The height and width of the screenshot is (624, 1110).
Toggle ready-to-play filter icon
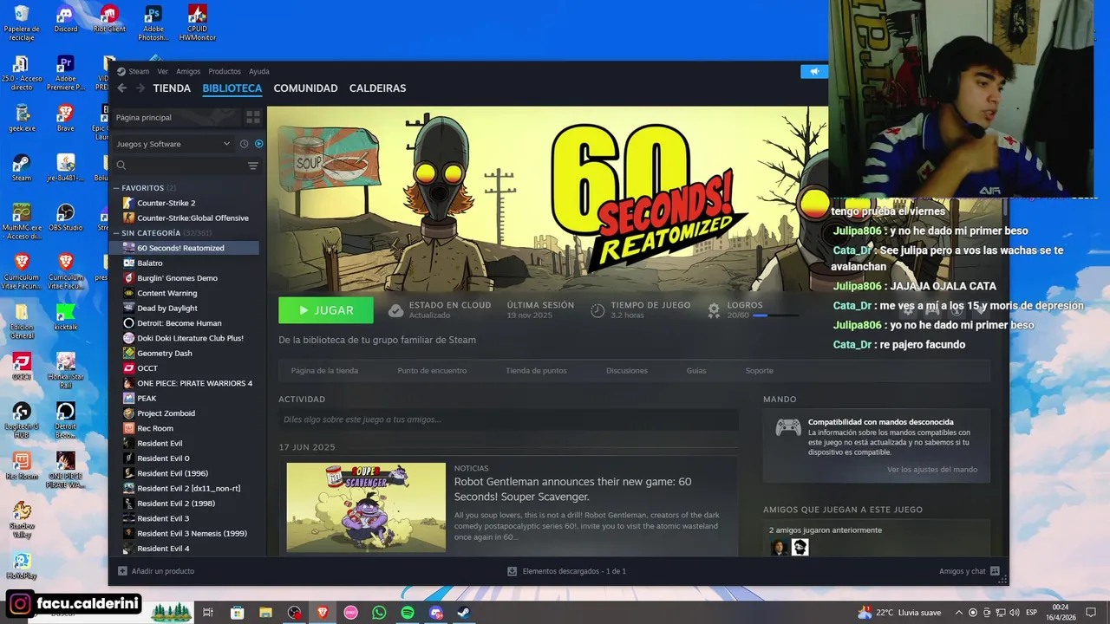pos(258,144)
